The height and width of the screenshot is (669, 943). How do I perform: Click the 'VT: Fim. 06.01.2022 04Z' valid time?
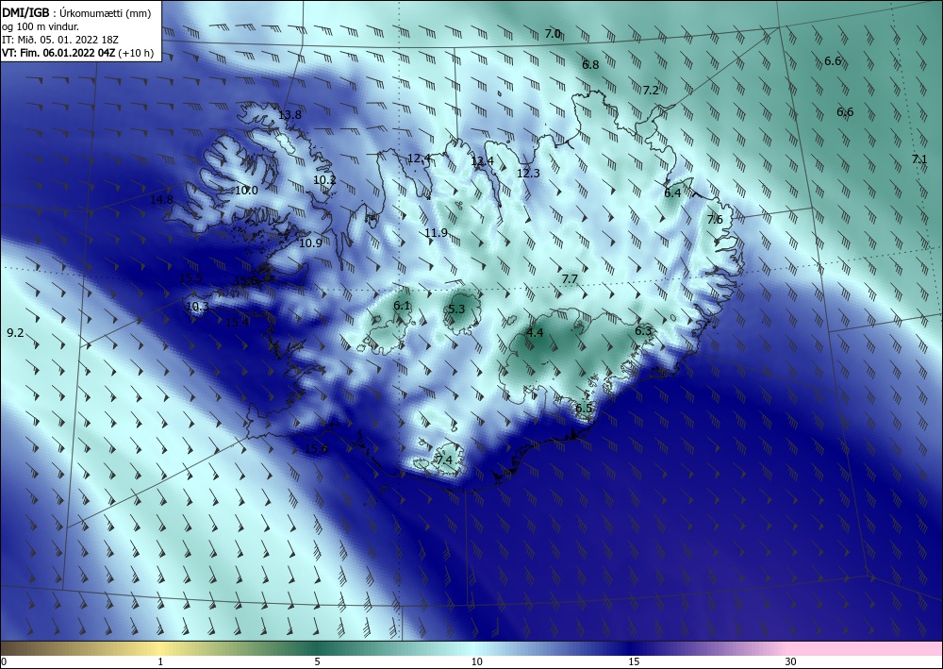click(58, 53)
